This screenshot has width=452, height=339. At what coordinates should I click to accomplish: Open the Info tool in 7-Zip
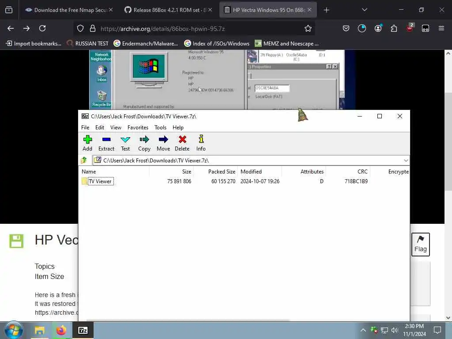pos(201,143)
